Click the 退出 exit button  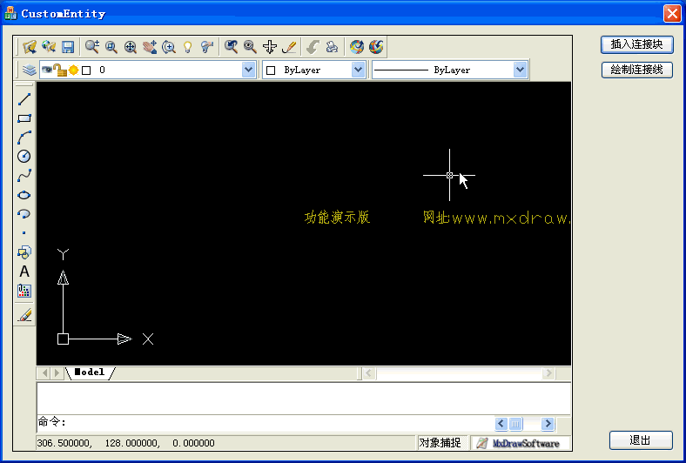pos(641,440)
